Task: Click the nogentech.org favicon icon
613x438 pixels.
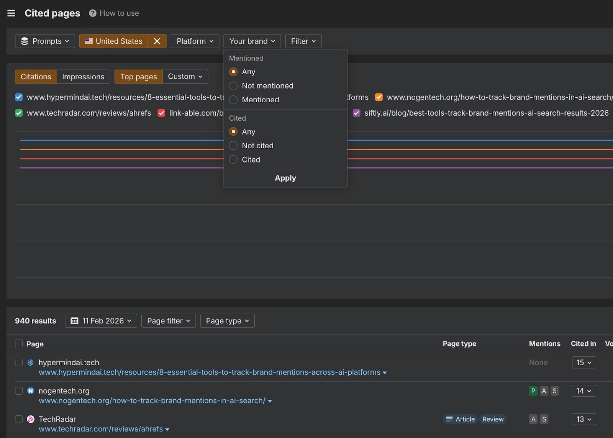Action: click(31, 391)
